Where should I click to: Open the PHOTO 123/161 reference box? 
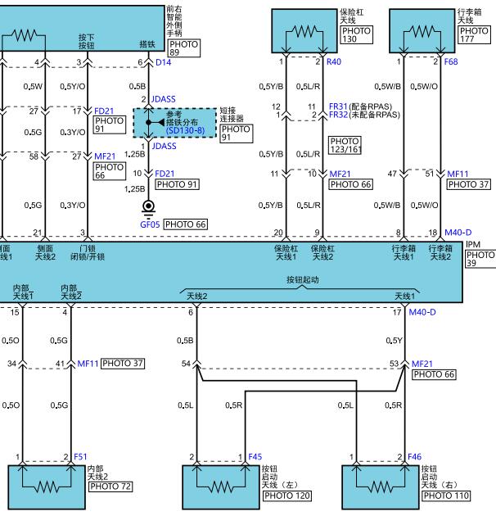tap(345, 145)
